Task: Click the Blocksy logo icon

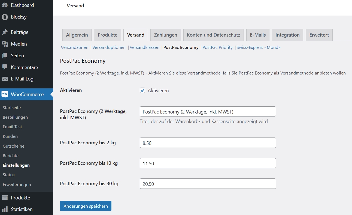Action: coord(5,17)
